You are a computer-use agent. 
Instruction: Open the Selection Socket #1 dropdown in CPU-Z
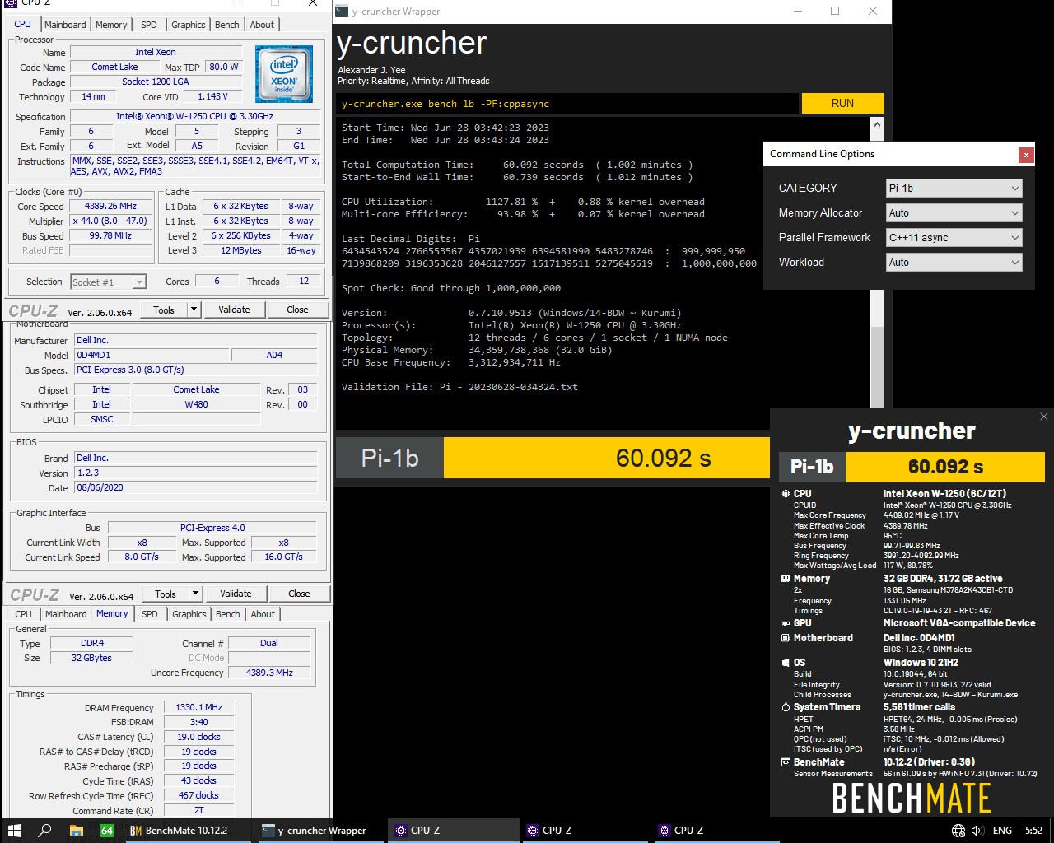click(x=108, y=282)
